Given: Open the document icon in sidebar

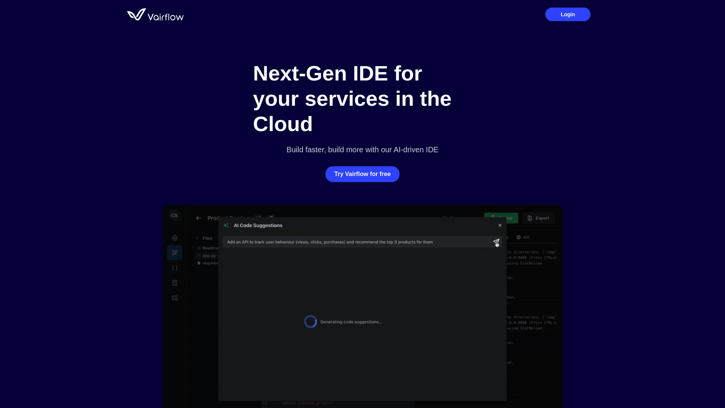Looking at the screenshot, I should [x=175, y=283].
